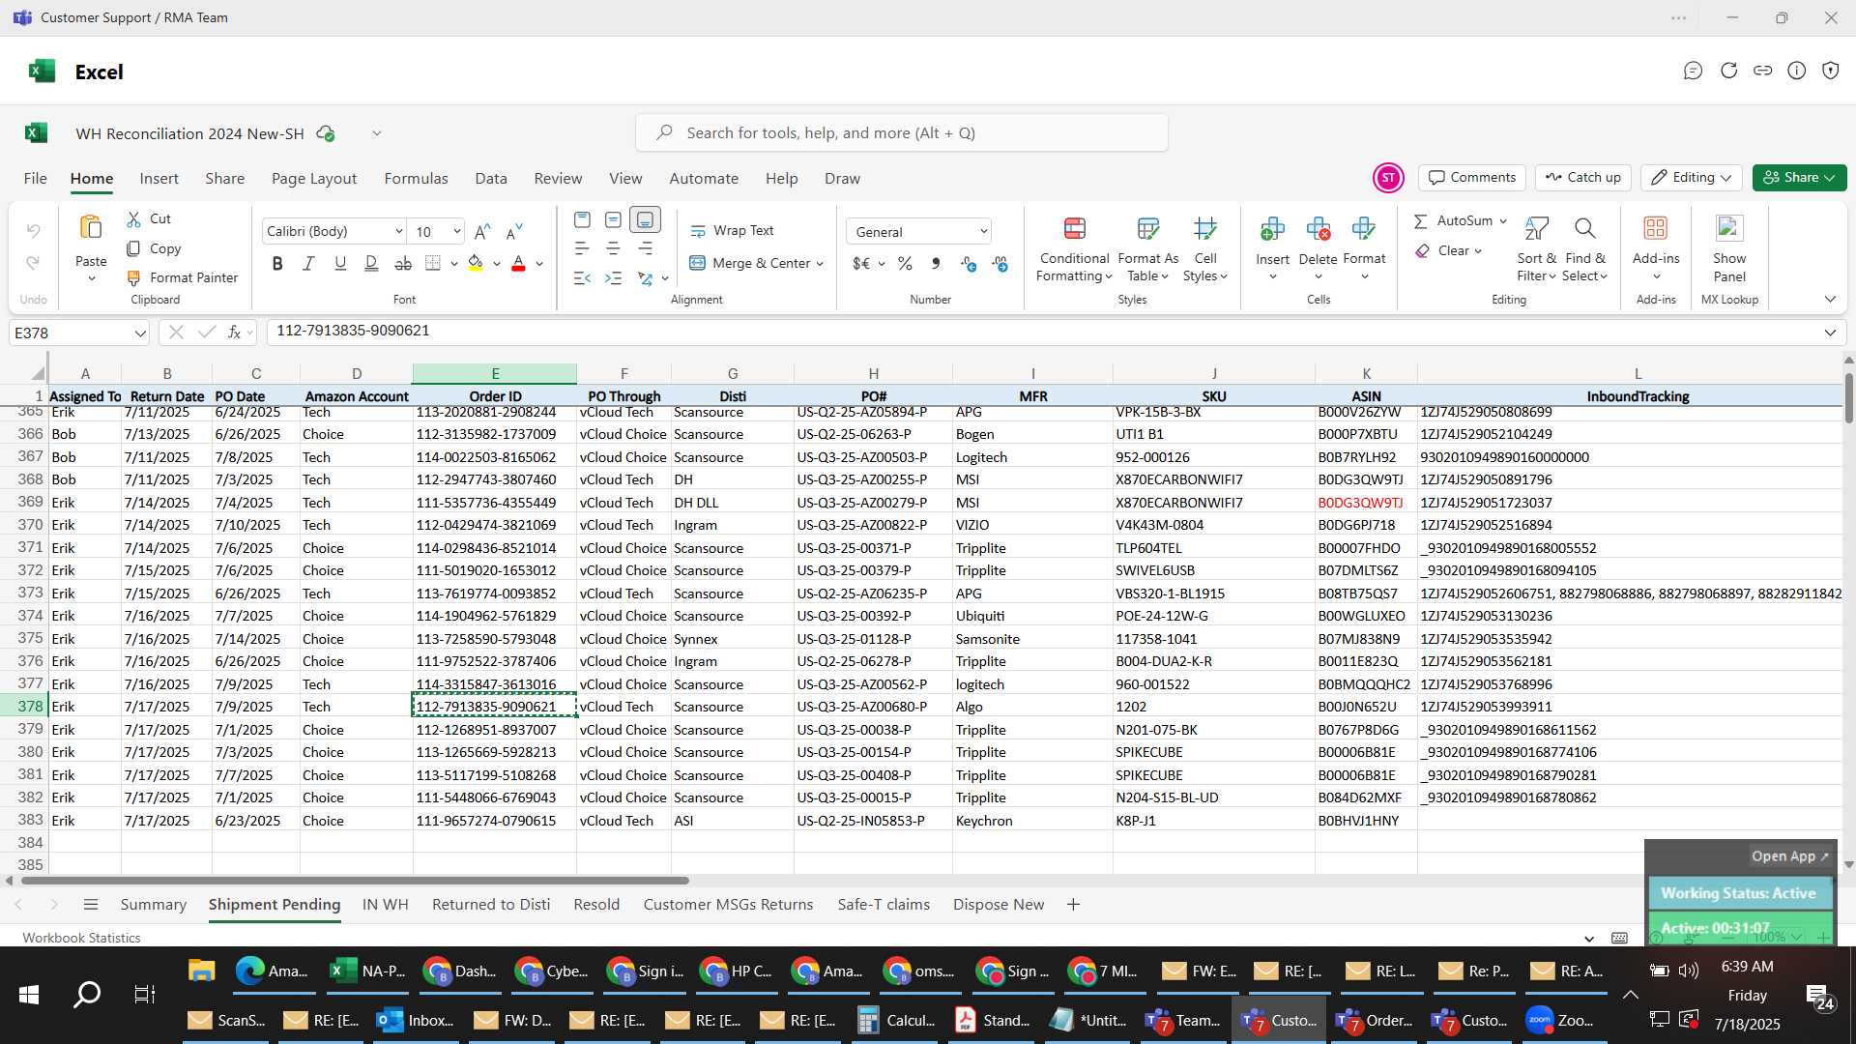Add a new sheet with plus button

tap(1073, 905)
